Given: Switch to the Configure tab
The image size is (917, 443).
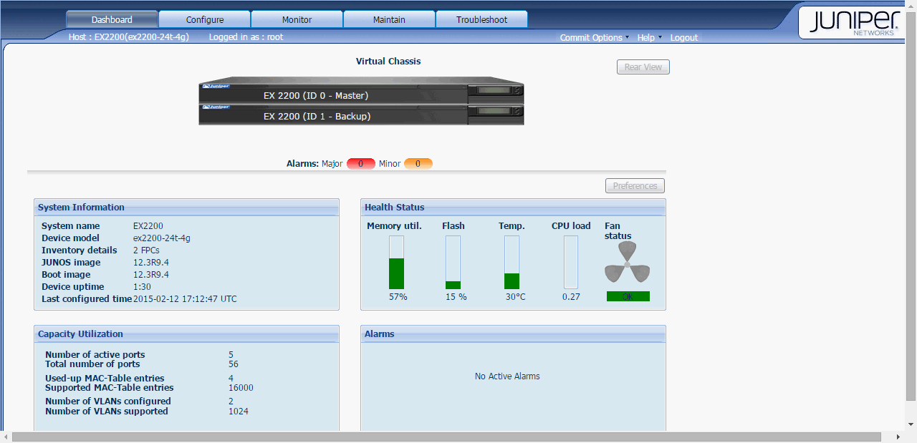Looking at the screenshot, I should tap(205, 19).
